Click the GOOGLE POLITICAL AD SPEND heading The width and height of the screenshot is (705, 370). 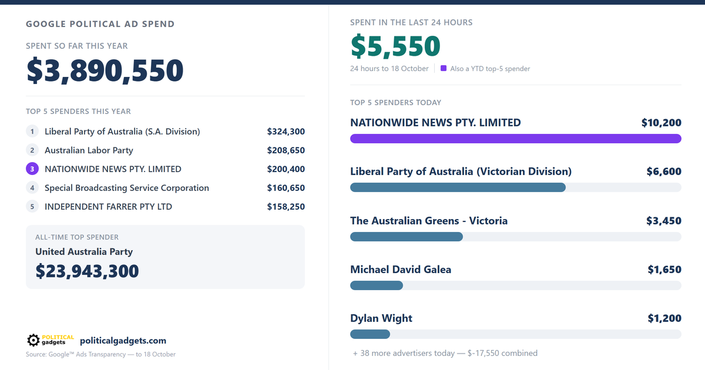point(100,24)
